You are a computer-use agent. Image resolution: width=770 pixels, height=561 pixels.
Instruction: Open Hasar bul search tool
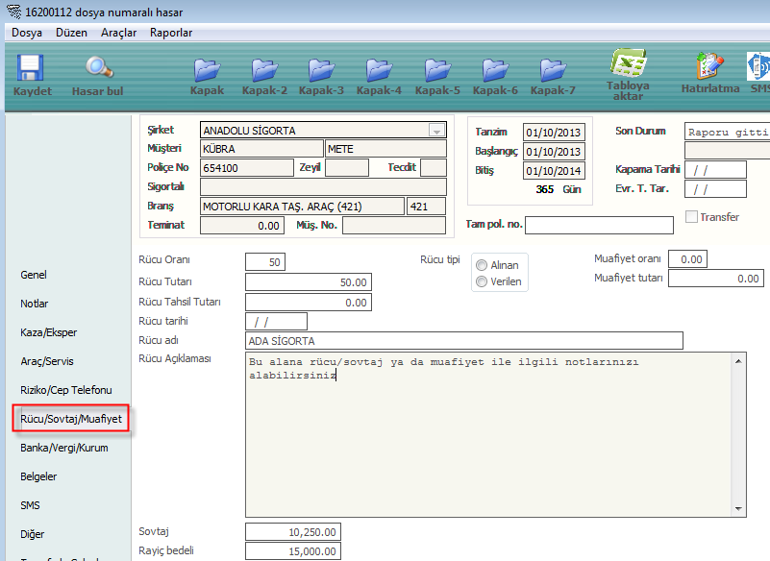[x=97, y=73]
